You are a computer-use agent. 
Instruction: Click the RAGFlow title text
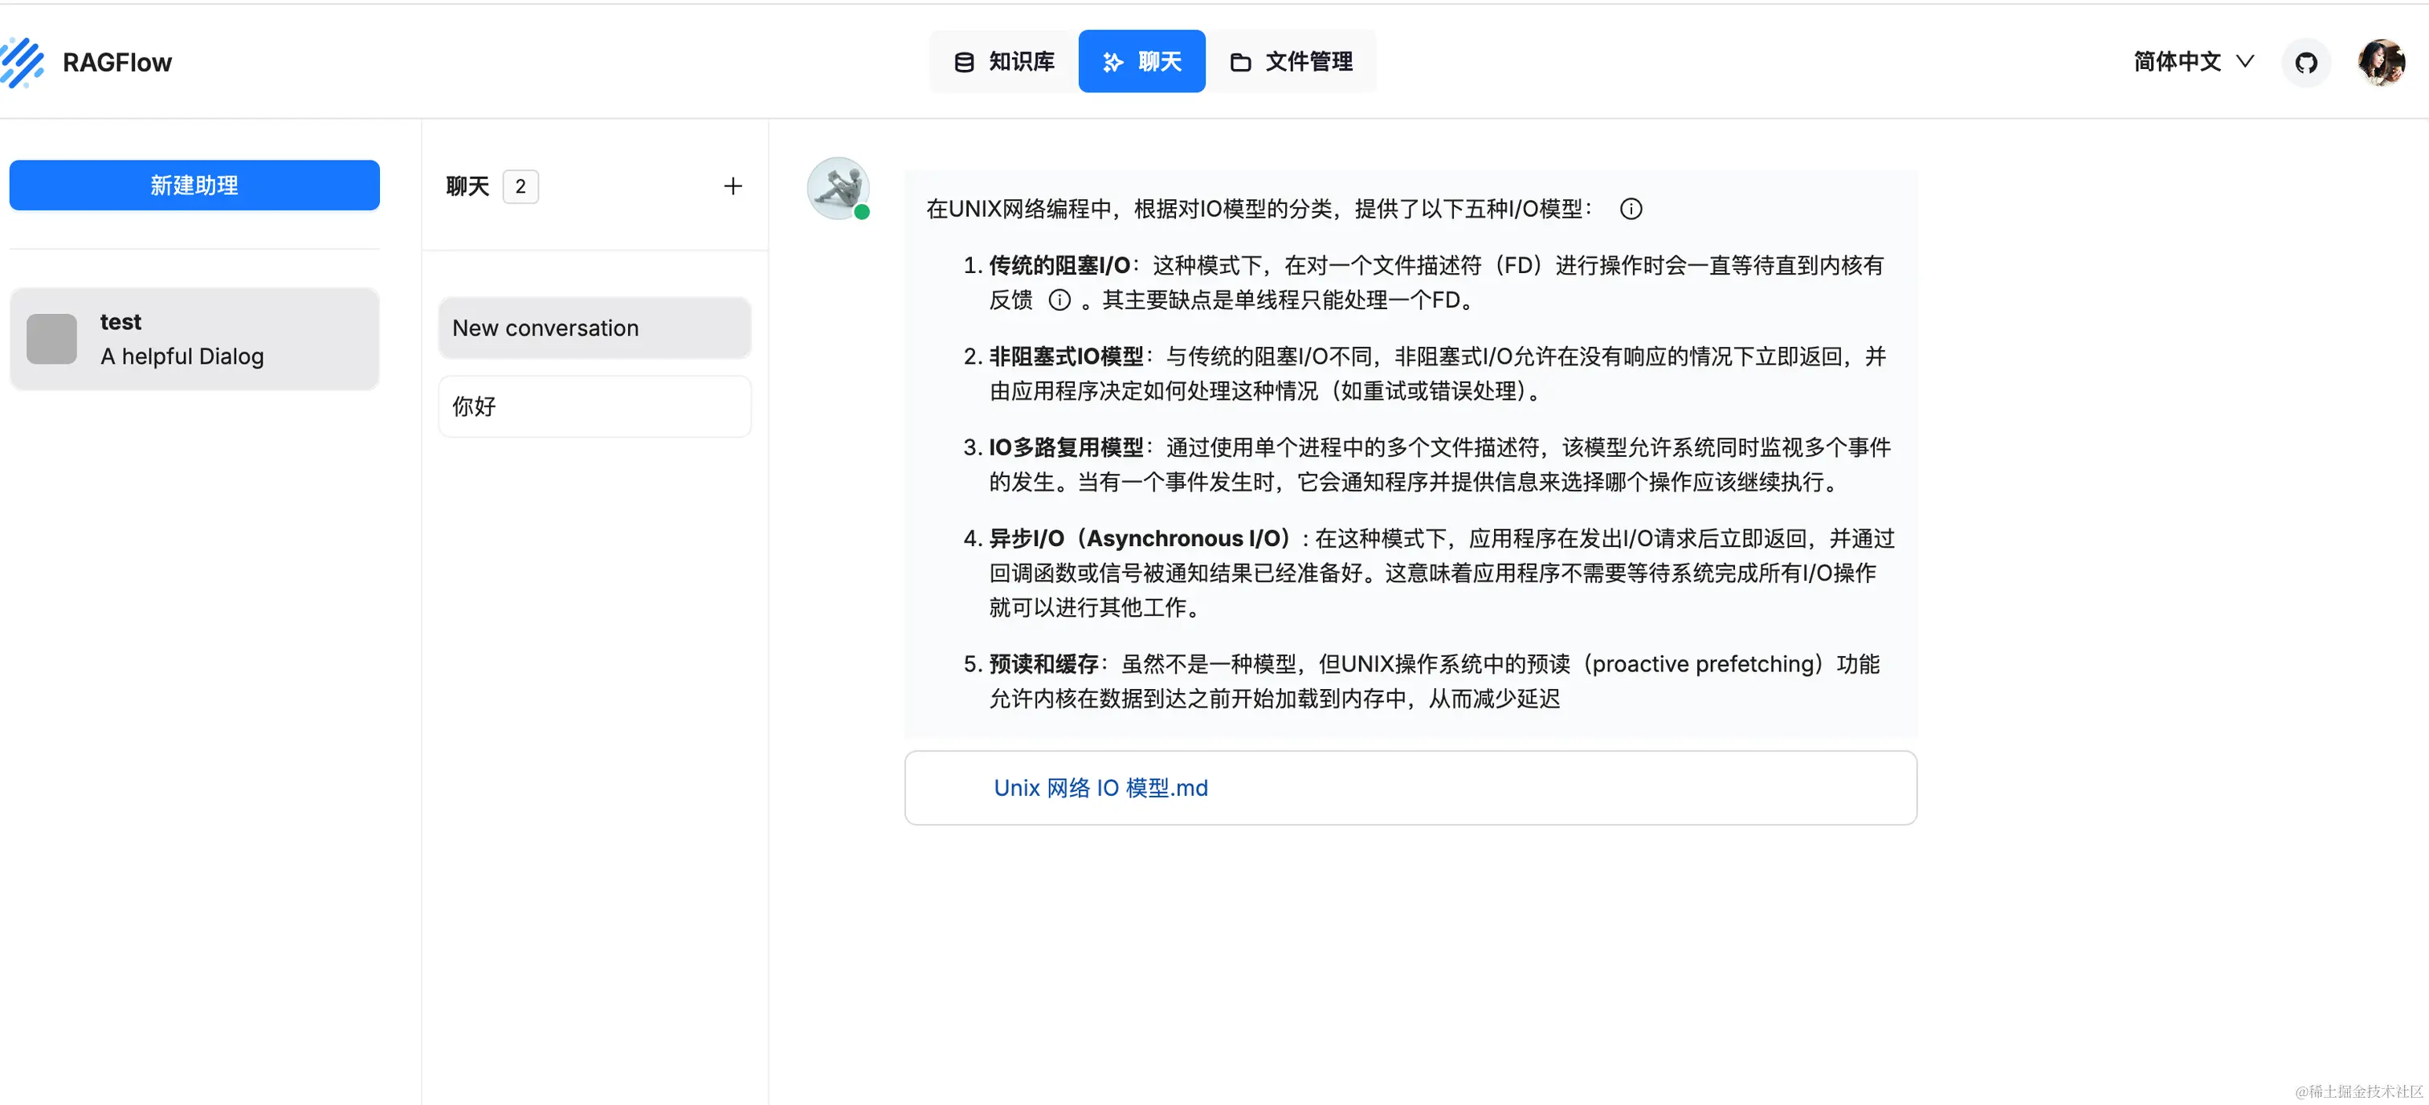[x=117, y=62]
